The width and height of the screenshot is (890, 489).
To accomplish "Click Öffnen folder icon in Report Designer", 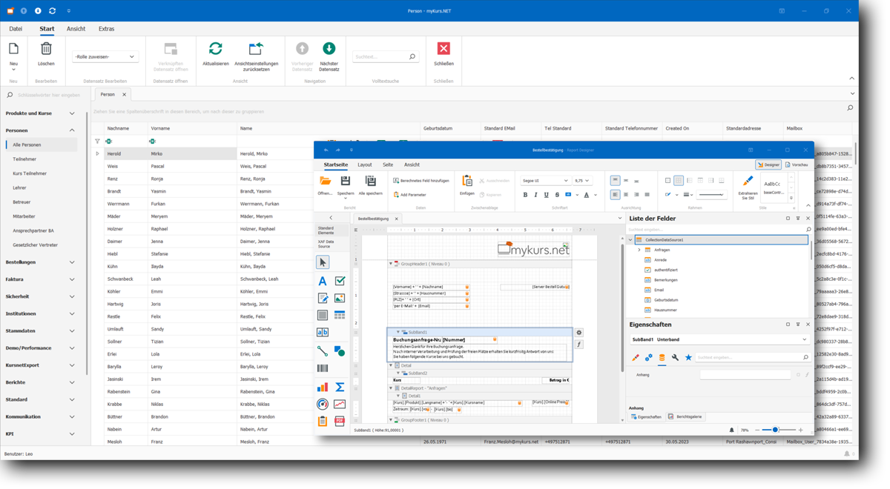I will point(325,181).
